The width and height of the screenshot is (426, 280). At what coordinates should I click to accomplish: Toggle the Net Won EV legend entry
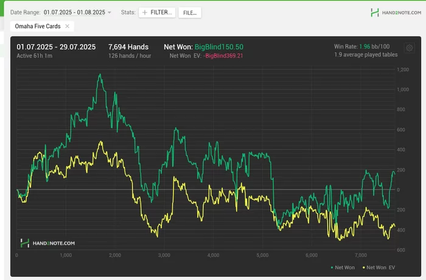(x=380, y=267)
